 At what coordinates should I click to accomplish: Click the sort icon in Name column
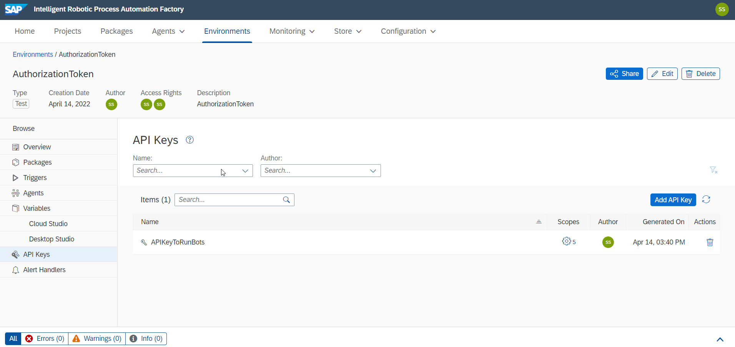point(539,222)
